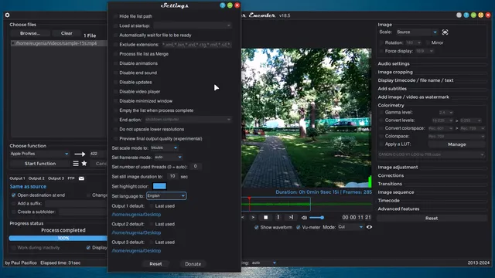Click the help icon in Settings titlebar
The height and width of the screenshot is (278, 495).
[223, 5]
